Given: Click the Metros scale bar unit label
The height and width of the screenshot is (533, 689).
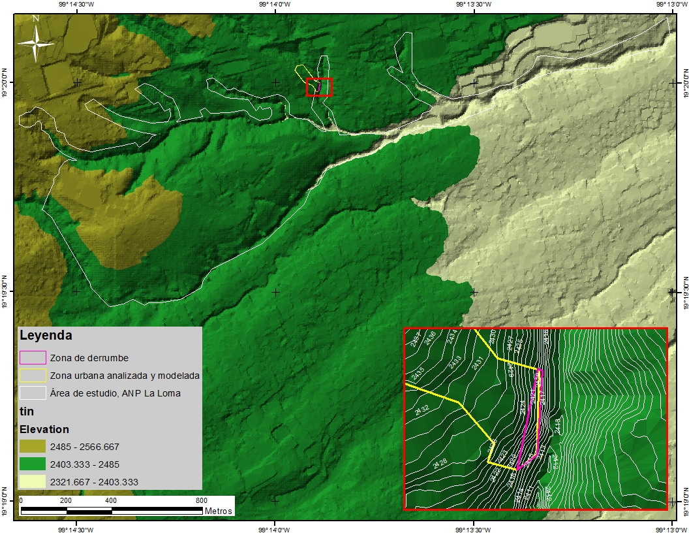Looking at the screenshot, I should pos(218,511).
